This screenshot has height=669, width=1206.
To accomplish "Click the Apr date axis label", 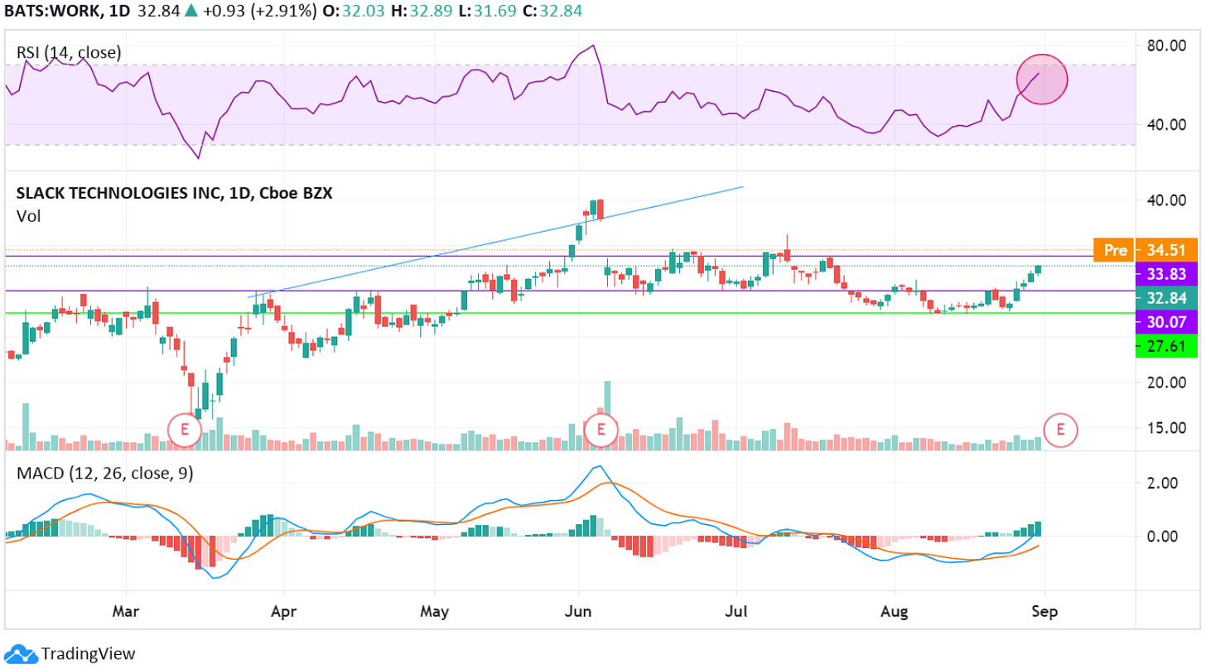I will [x=284, y=613].
